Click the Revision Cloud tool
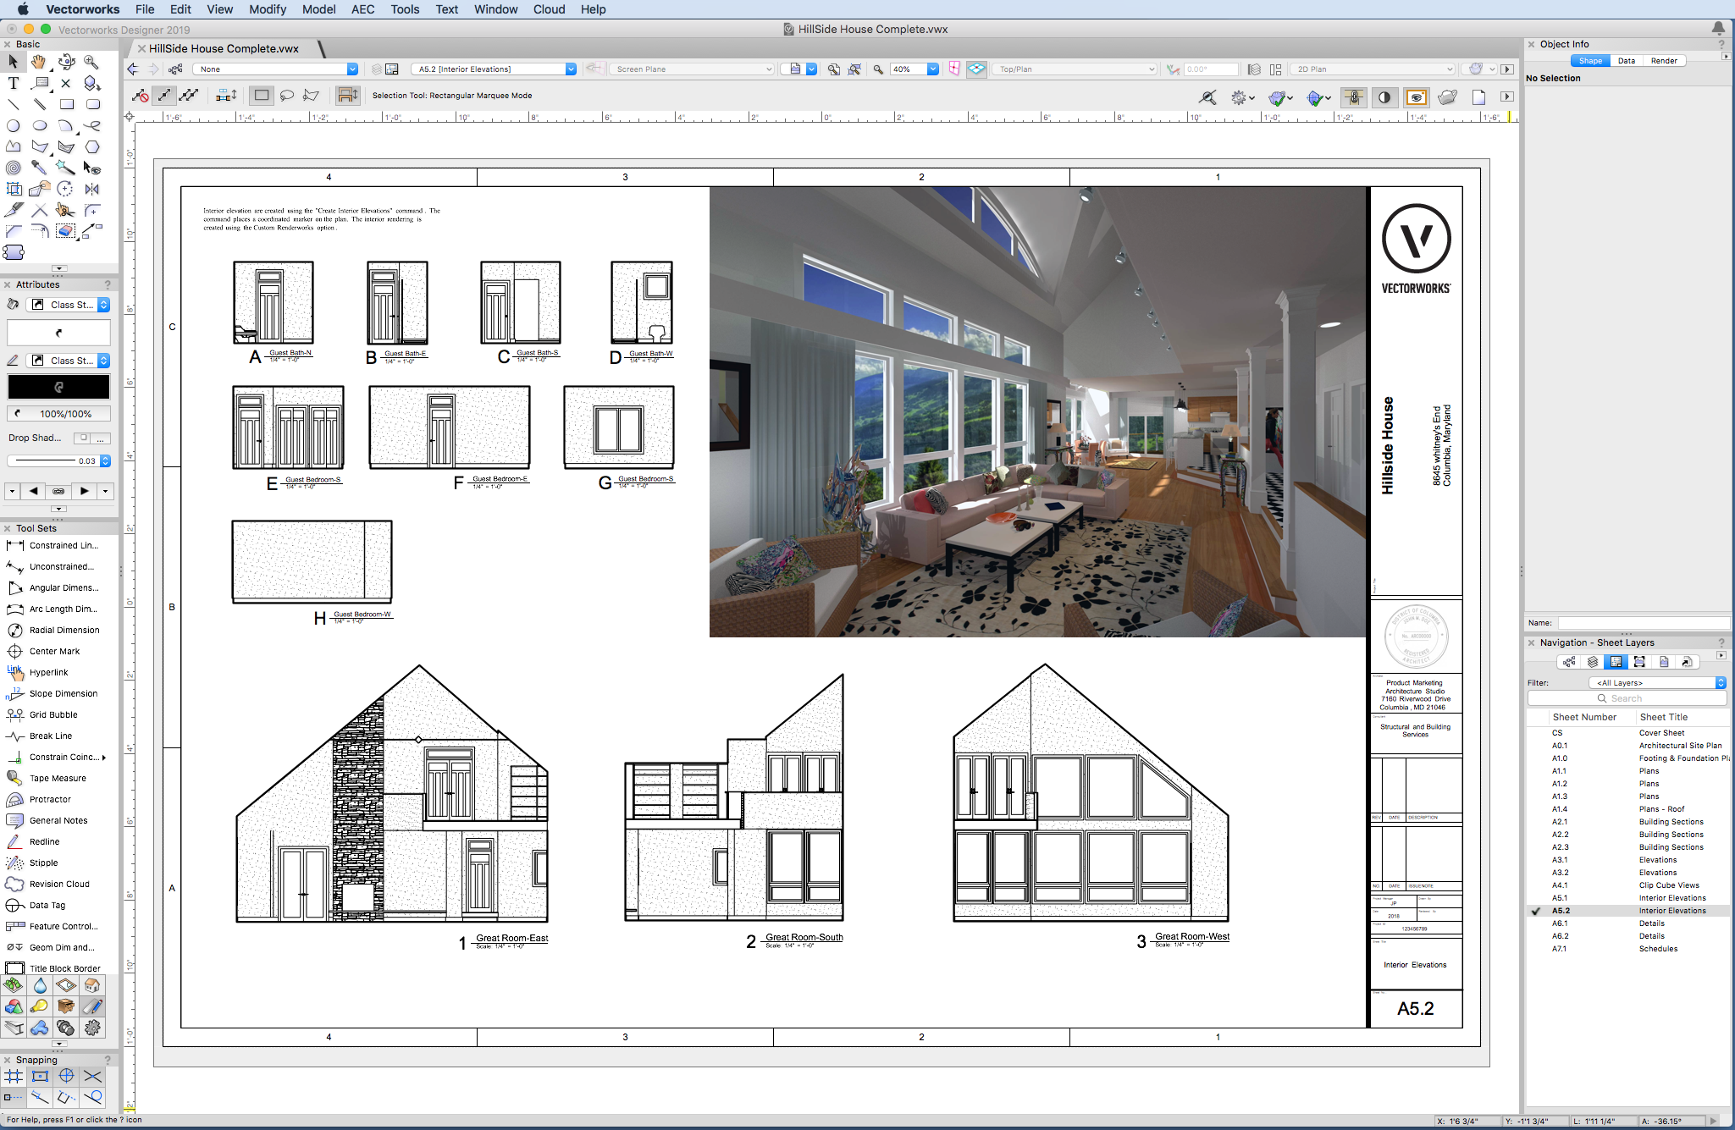This screenshot has width=1735, height=1130. click(58, 884)
